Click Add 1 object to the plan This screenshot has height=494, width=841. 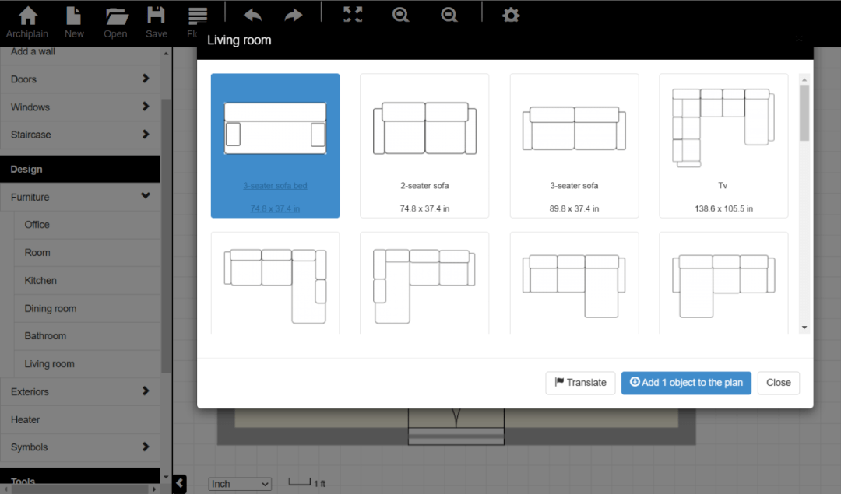coord(686,383)
